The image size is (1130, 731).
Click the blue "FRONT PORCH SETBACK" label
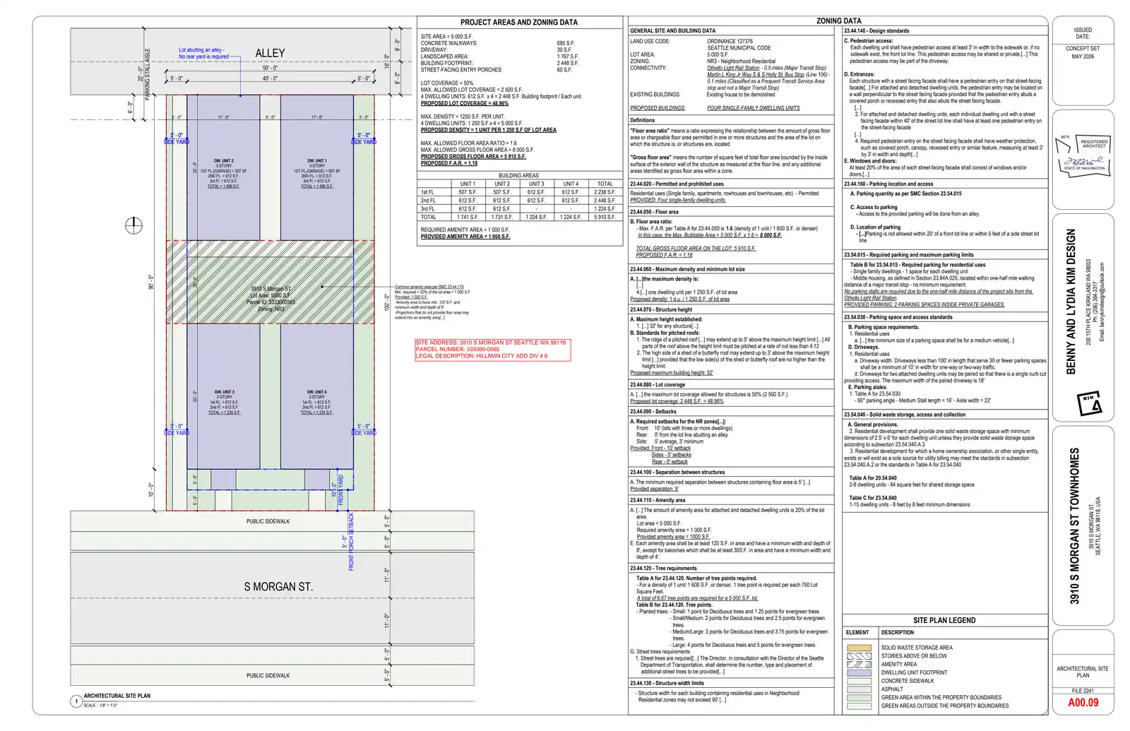351,542
